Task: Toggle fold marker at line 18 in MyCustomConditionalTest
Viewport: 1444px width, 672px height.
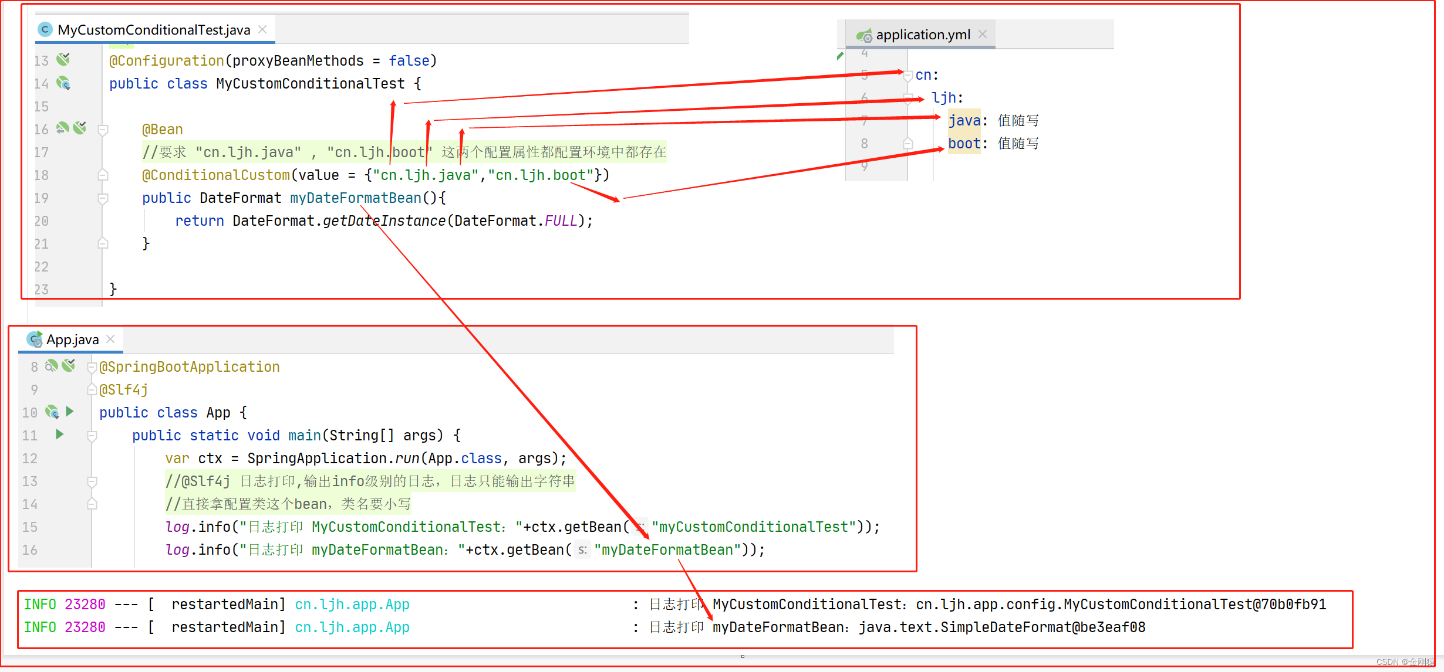Action: (x=103, y=175)
